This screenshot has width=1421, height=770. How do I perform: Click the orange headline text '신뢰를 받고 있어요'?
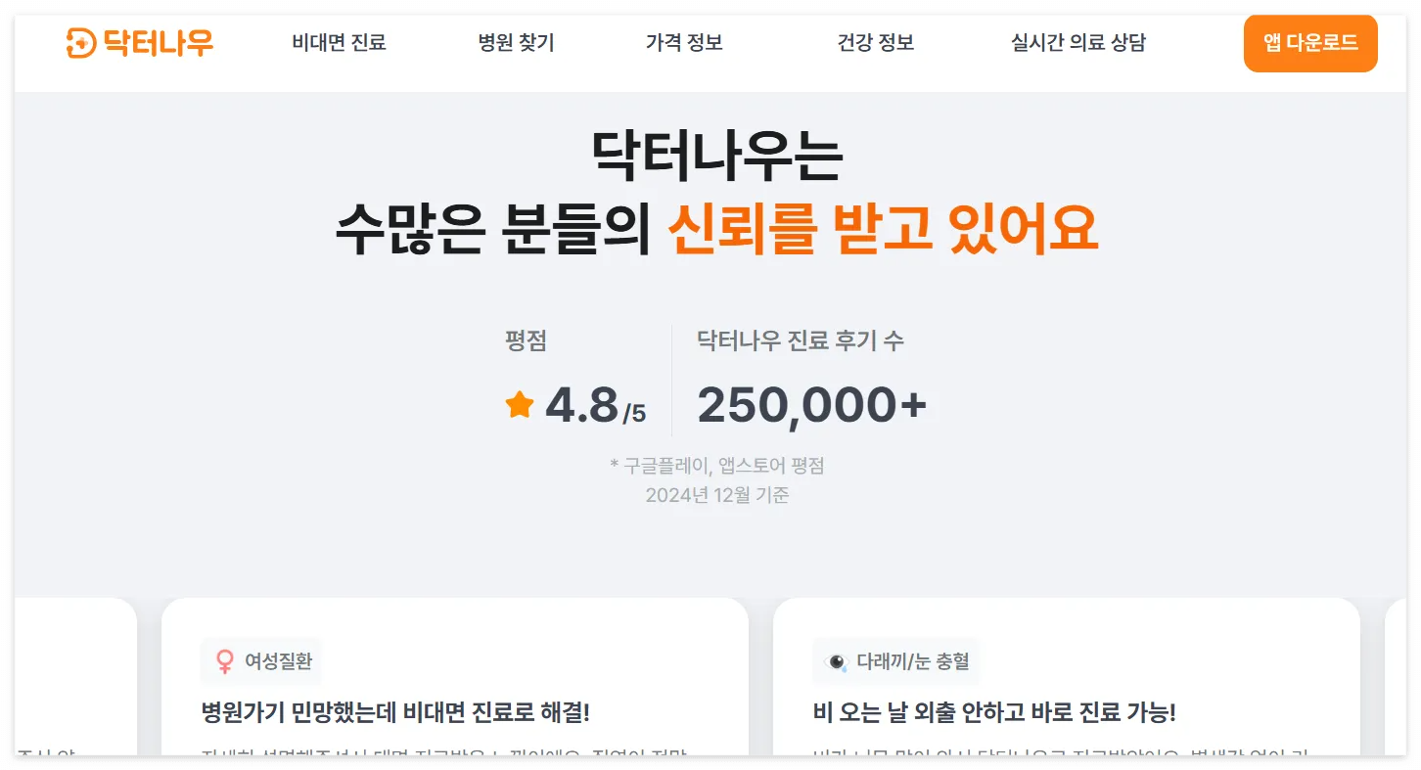(883, 228)
